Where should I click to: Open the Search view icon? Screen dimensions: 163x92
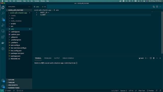click(x=3, y=13)
